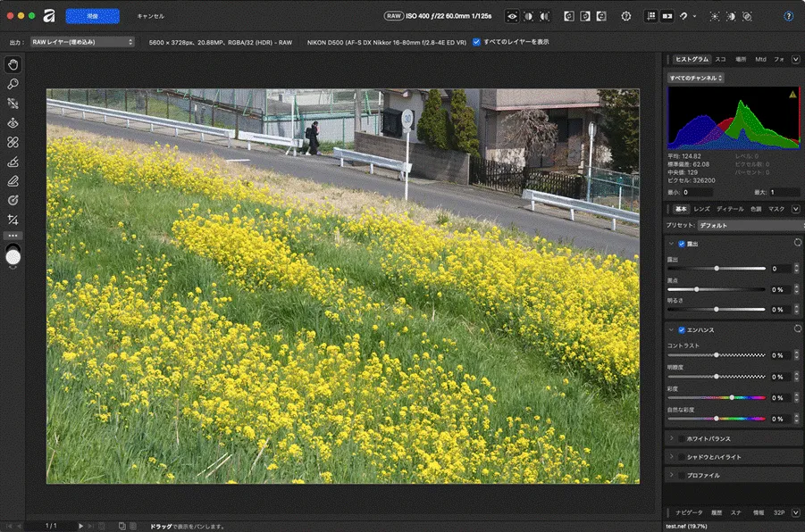Select the Overlay Erase tool
The image size is (805, 532).
pyautogui.click(x=13, y=181)
